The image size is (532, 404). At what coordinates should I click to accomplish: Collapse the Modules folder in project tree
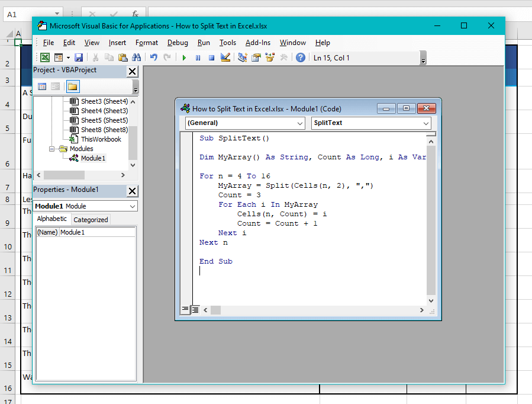point(53,149)
